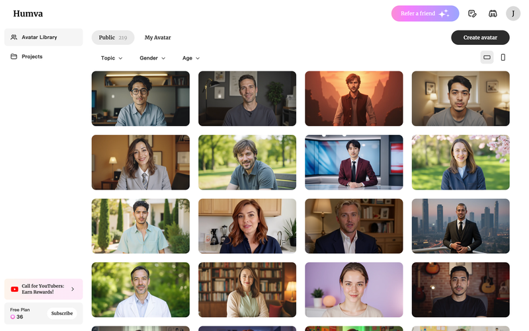
Task: Select avatar man in gray t-shirt dark room
Action: [247, 98]
